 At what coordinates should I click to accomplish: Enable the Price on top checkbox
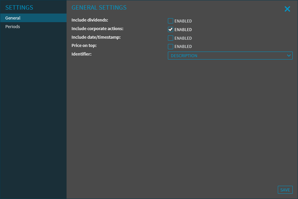click(x=171, y=47)
